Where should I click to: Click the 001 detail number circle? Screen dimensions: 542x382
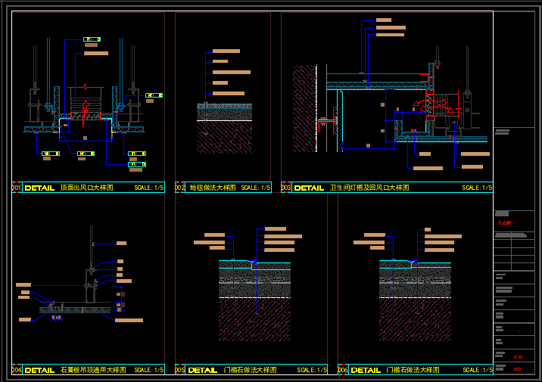[17, 188]
